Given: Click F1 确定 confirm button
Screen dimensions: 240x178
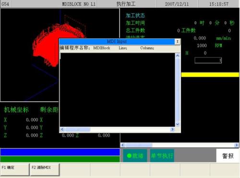Looking at the screenshot, I should (15, 169).
